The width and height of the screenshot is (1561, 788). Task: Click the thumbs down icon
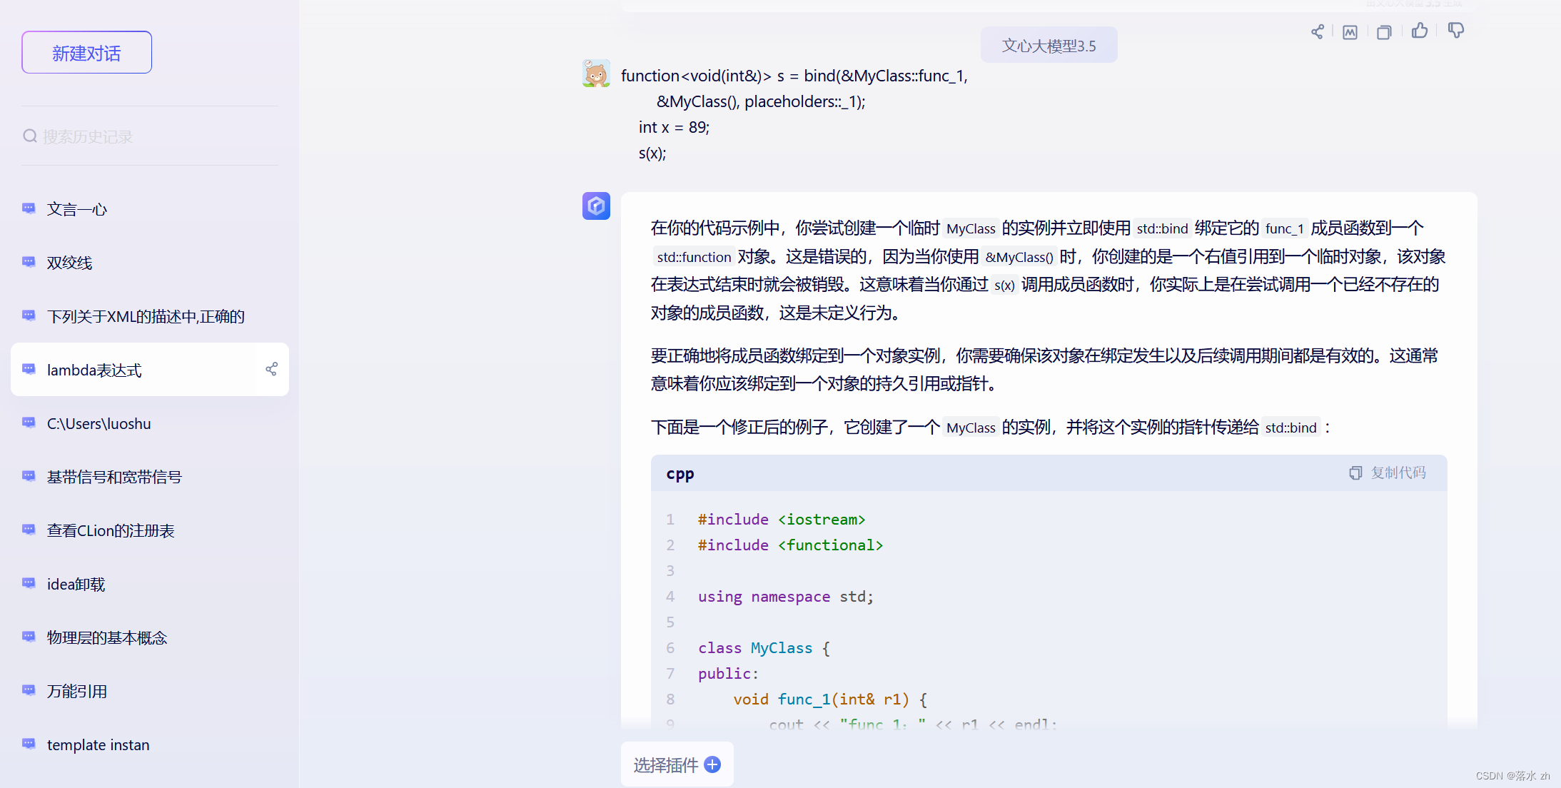1456,31
